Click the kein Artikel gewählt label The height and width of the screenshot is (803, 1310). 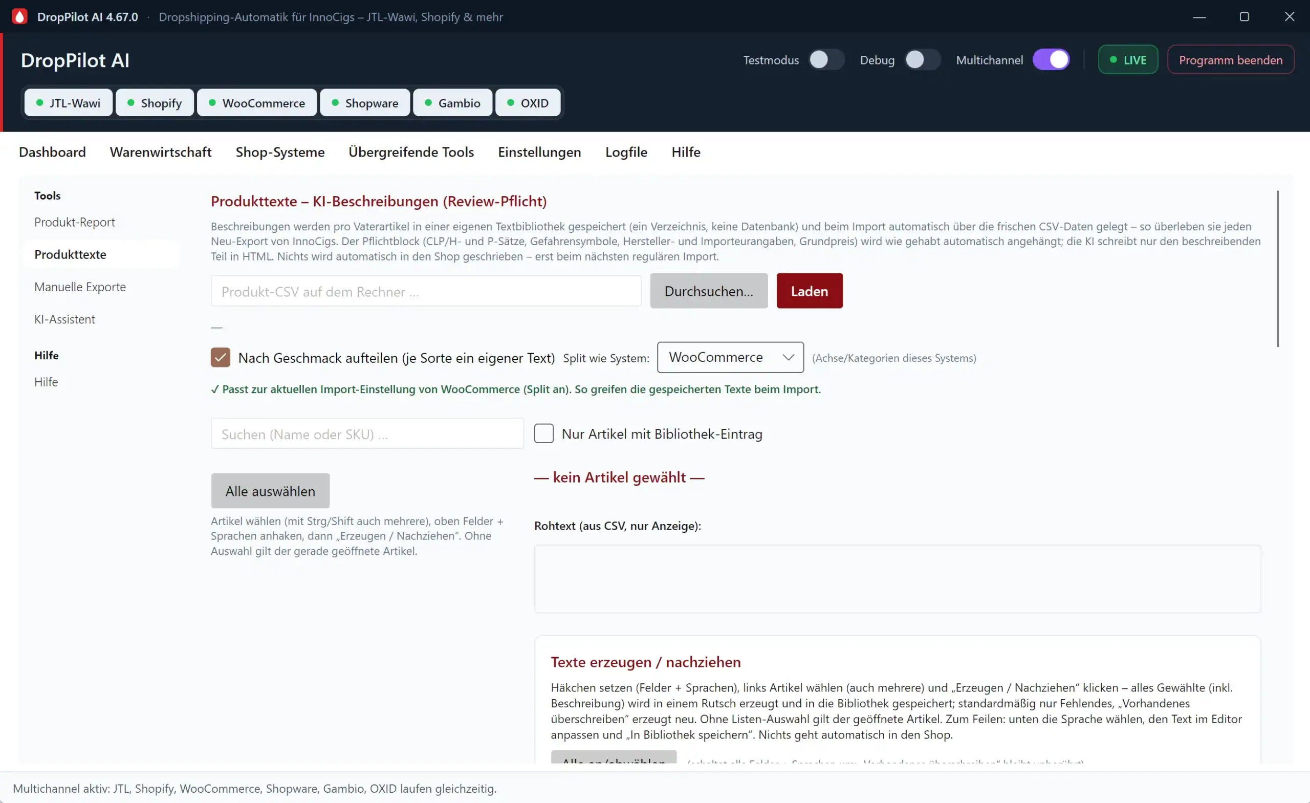point(619,478)
